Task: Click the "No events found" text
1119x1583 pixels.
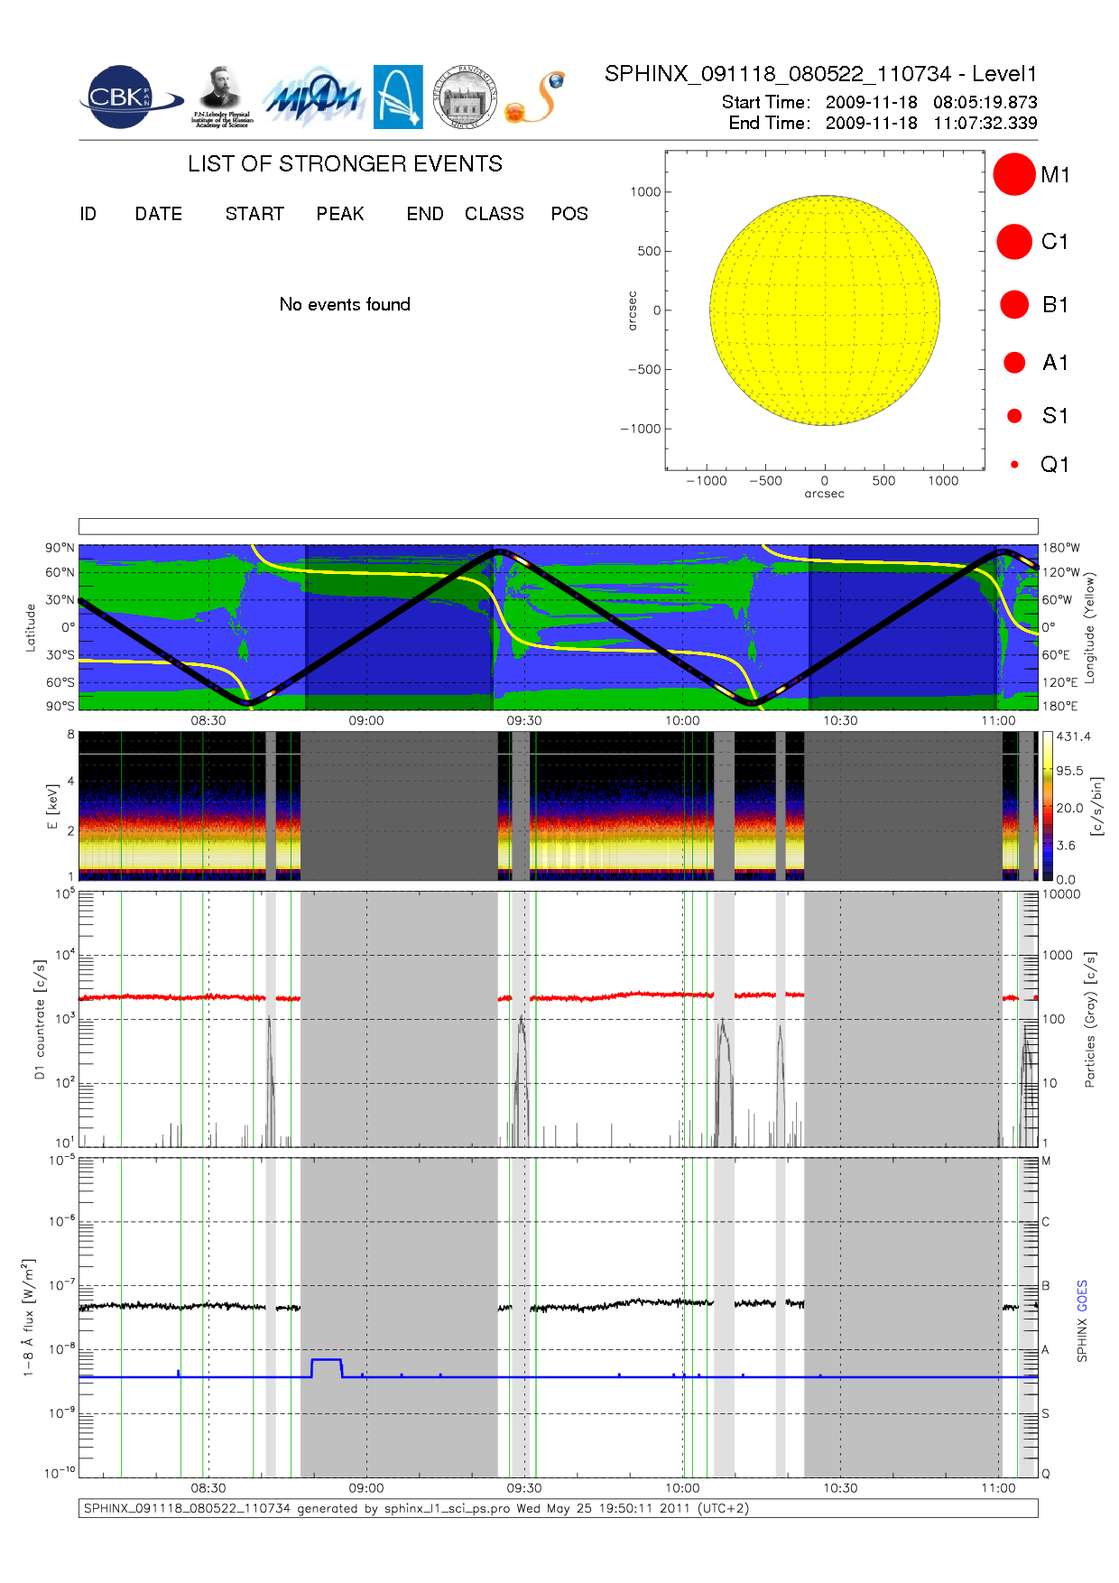Action: pos(345,305)
